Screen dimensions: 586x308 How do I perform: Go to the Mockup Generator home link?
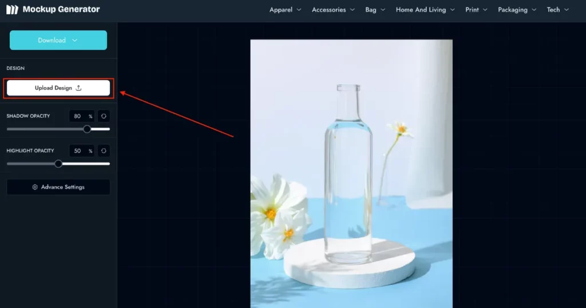(x=61, y=9)
